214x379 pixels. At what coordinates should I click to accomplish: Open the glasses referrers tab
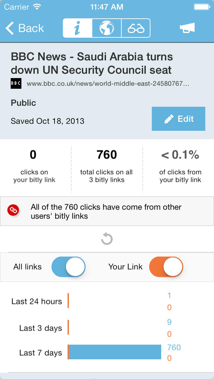(136, 28)
